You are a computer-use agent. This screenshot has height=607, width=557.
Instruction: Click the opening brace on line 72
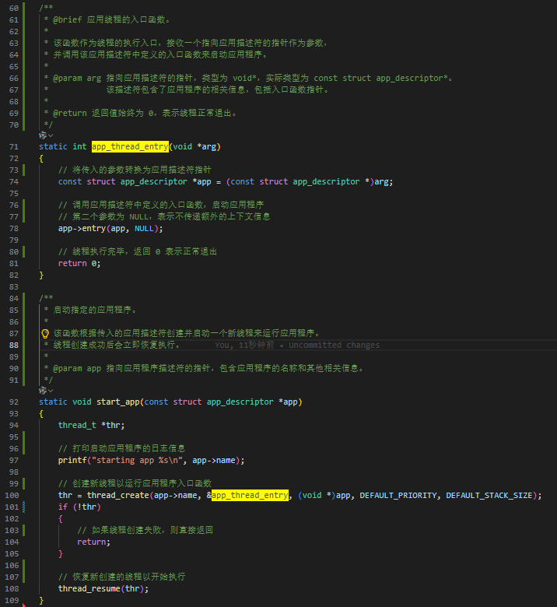[41, 158]
